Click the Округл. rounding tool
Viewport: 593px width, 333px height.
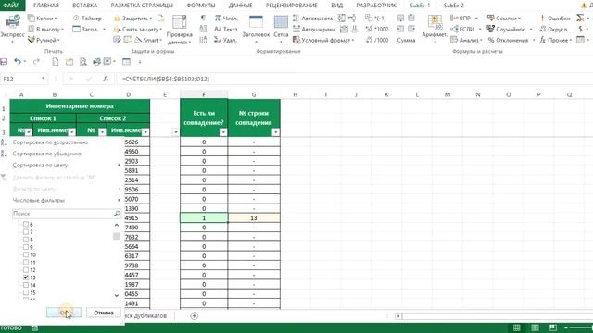554,29
